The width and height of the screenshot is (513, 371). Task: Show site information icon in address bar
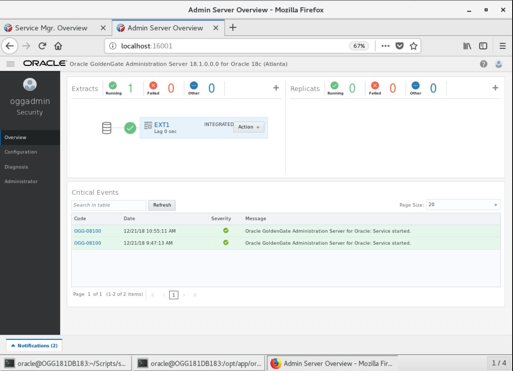click(x=114, y=46)
